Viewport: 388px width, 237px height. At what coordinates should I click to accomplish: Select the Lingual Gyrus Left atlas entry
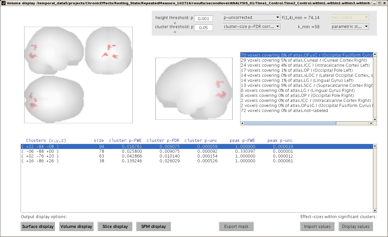[297, 80]
